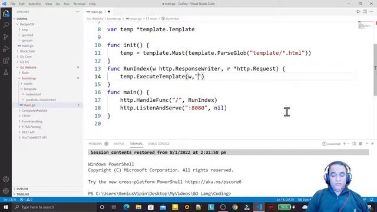Image resolution: width=377 pixels, height=212 pixels.
Task: Open the Terminal menu
Action: click(x=79, y=4)
